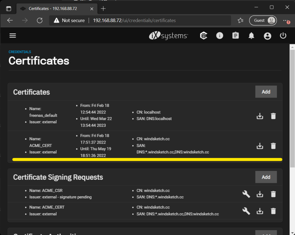Image resolution: width=295 pixels, height=235 pixels.
Task: Check the TrueCommand status icon
Action: coord(204,35)
